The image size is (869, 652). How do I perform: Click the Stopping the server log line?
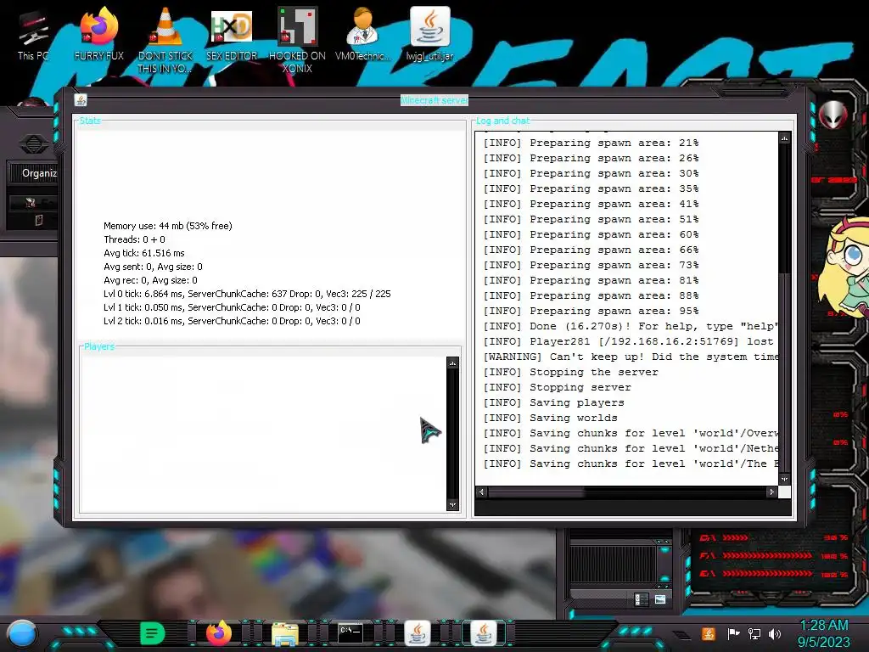(x=570, y=372)
